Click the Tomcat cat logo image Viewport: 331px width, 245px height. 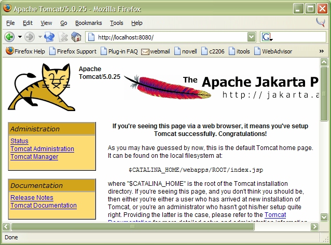(42, 87)
